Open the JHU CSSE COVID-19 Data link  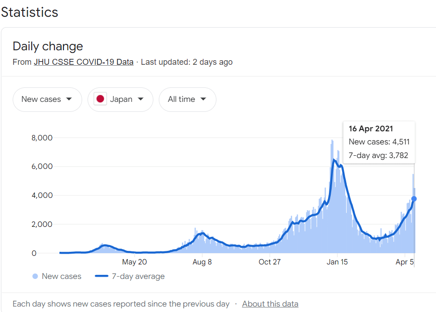(83, 62)
